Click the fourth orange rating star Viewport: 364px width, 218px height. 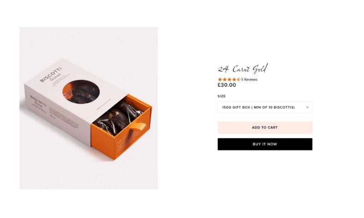point(234,79)
